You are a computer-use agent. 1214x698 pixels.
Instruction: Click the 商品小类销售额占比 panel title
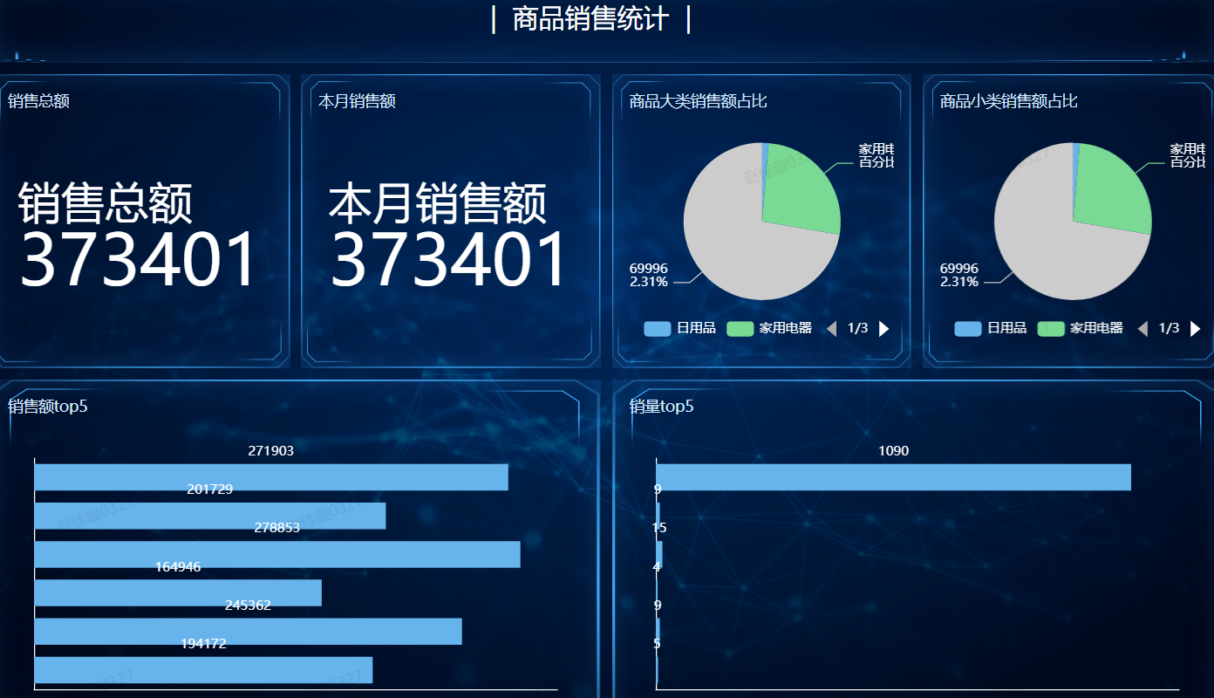coord(1009,101)
